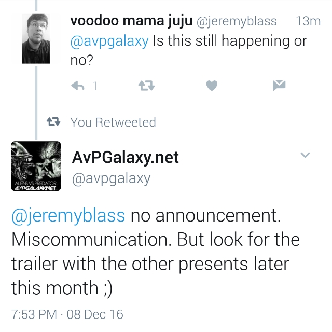Share tweet via the envelope message icon
The height and width of the screenshot is (332, 332).
[279, 86]
